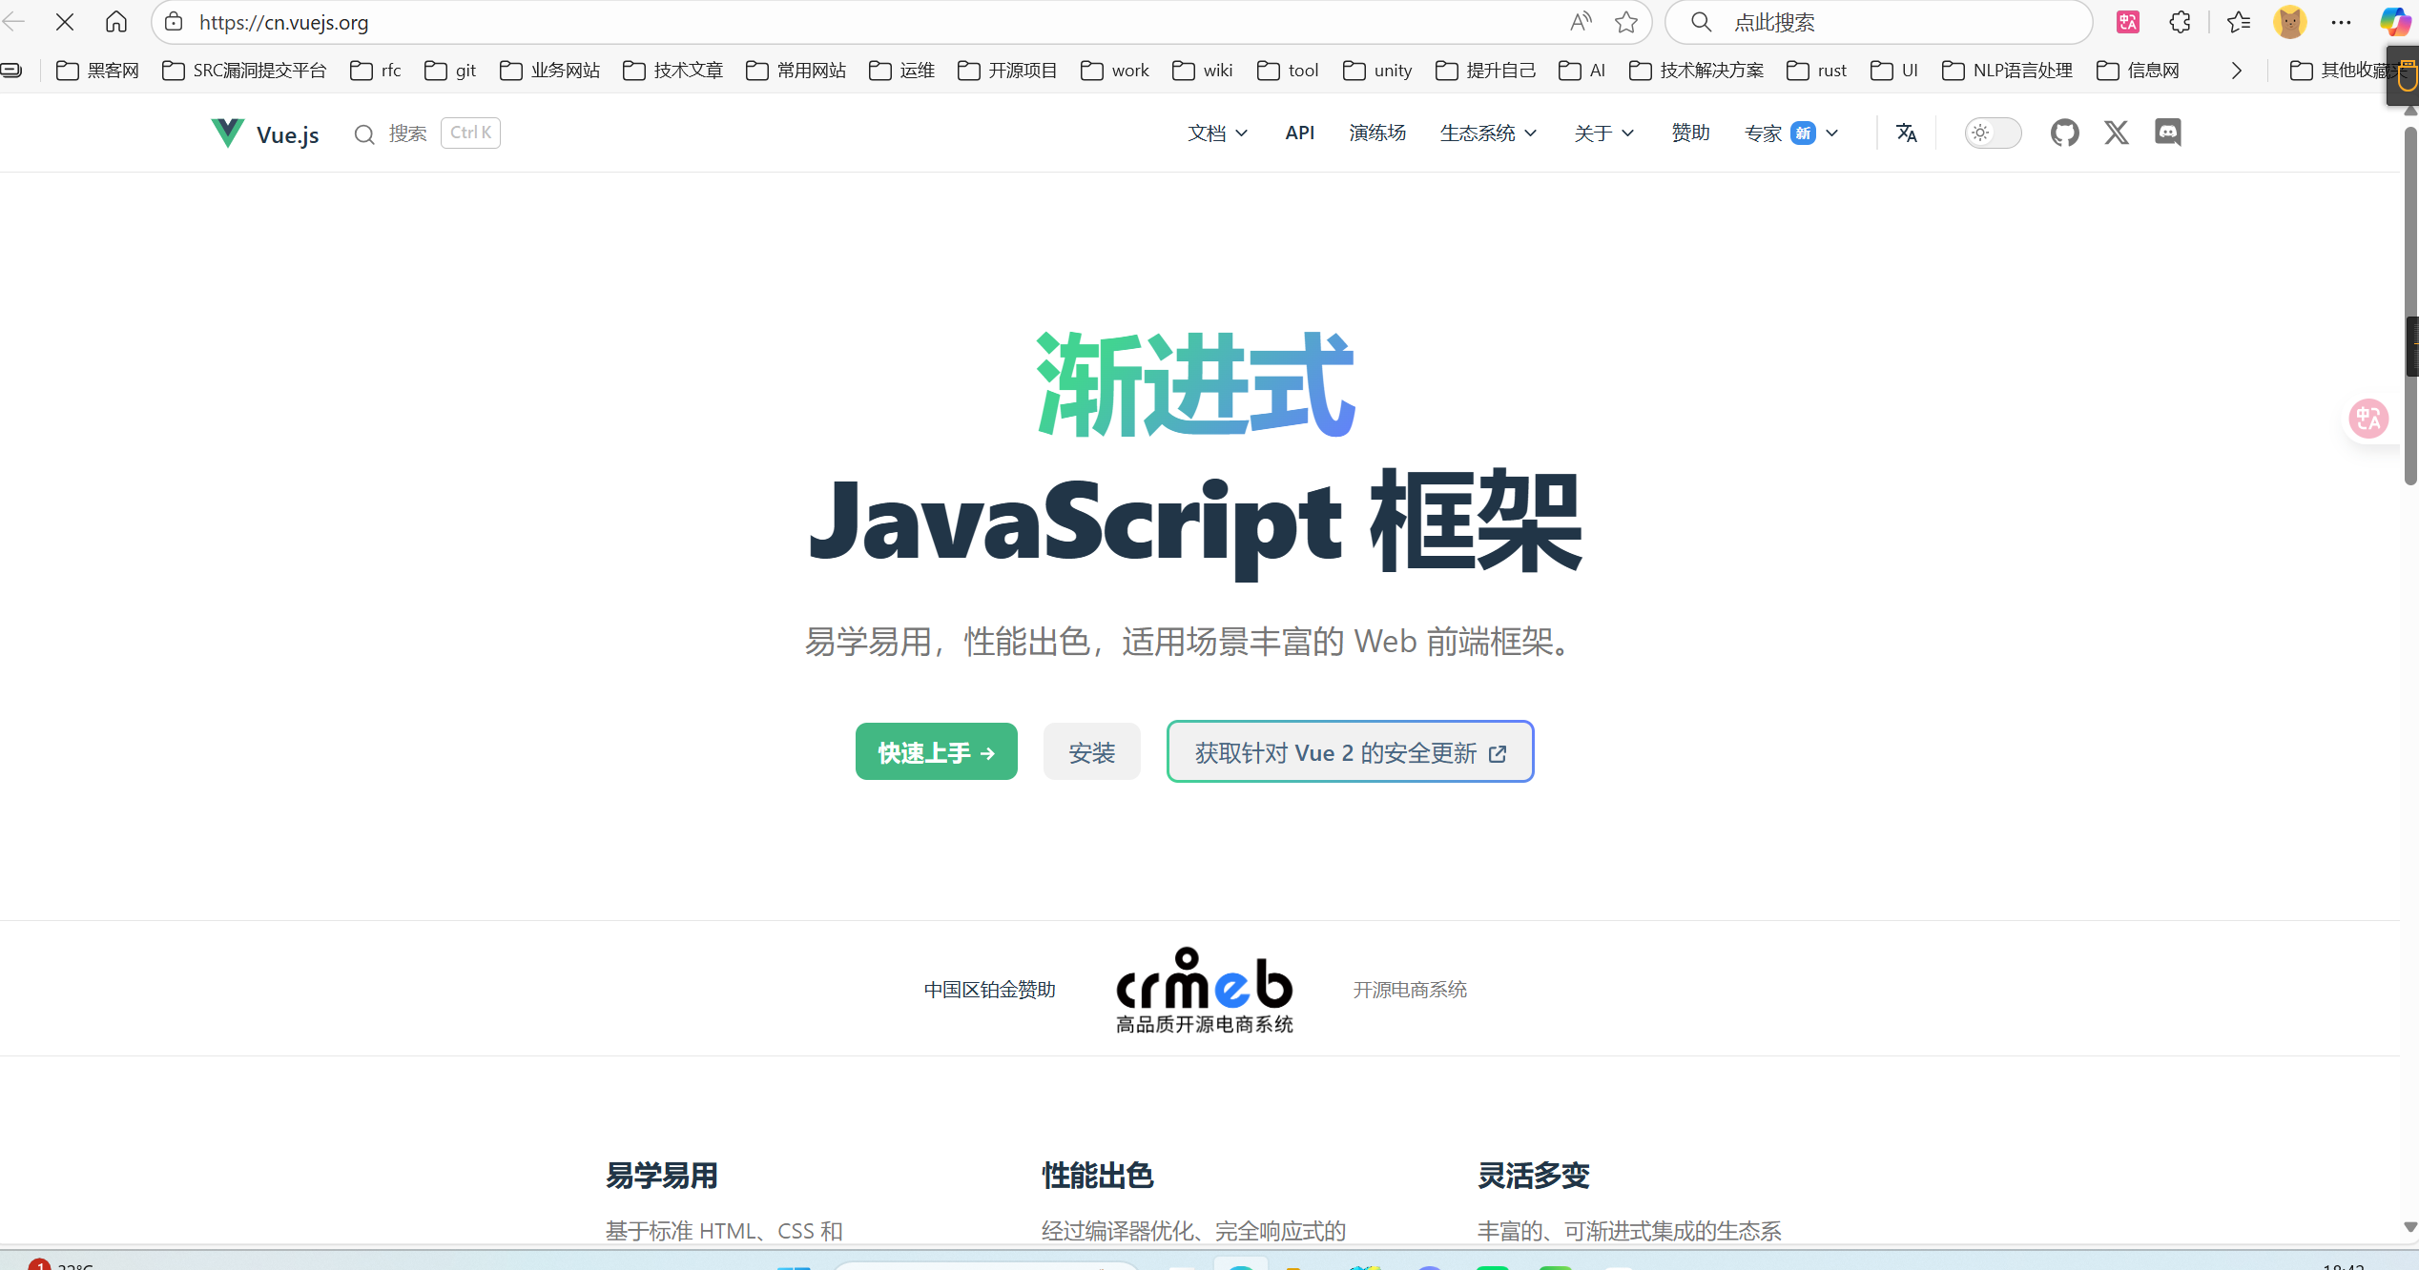The image size is (2419, 1270).
Task: Click the browser home icon
Action: coord(116,22)
